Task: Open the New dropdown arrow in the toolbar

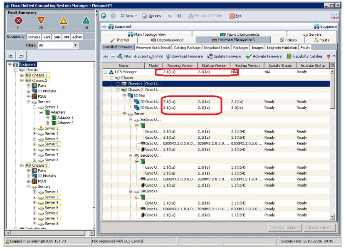Action: click(136, 16)
